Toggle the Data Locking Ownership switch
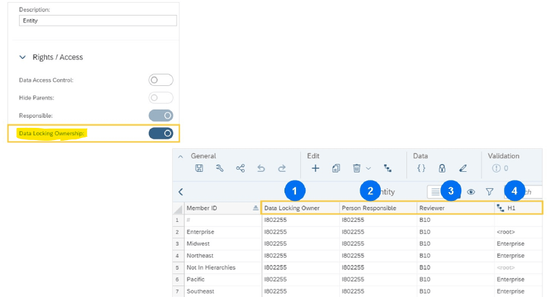 [161, 133]
